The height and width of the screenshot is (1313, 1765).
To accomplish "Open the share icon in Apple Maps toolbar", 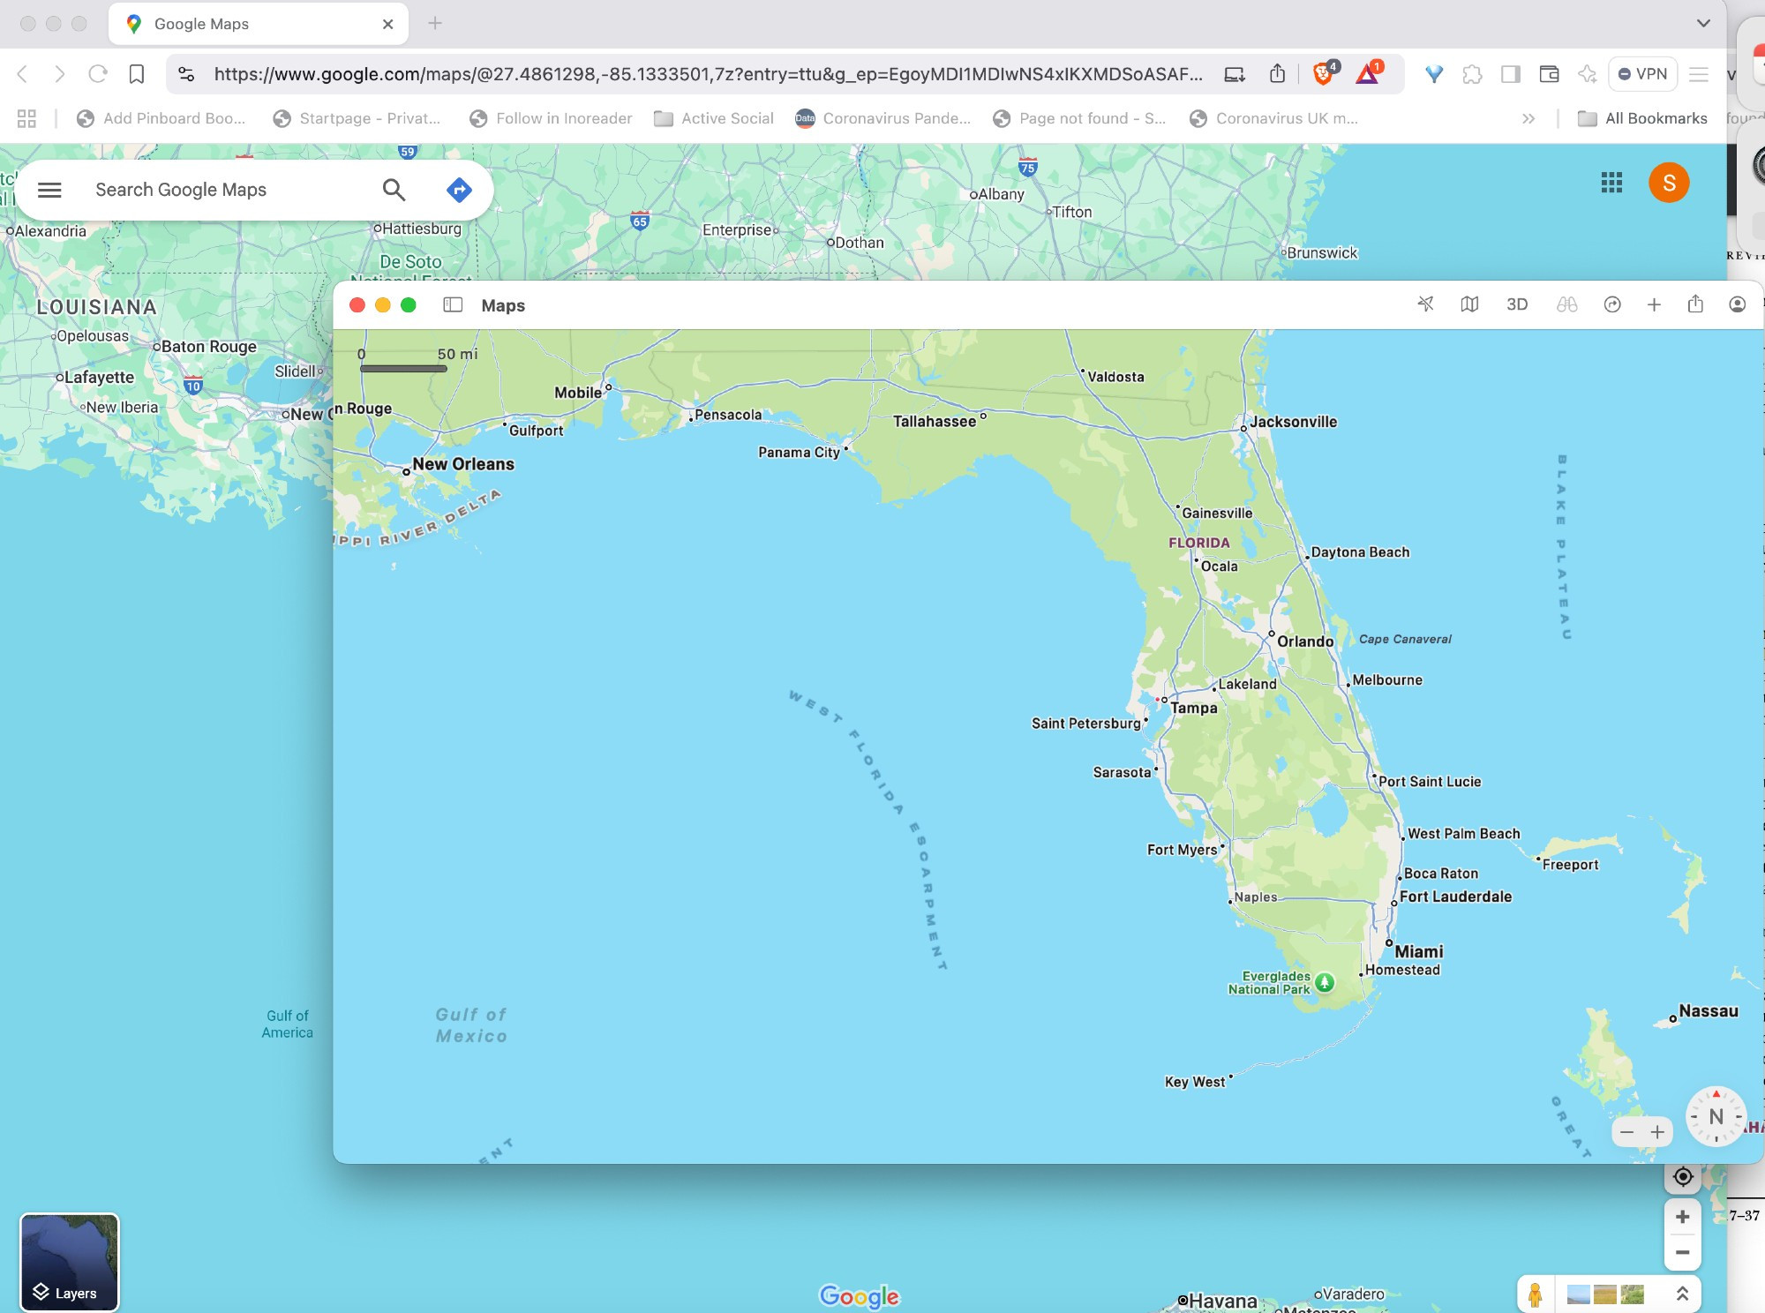I will (x=1695, y=304).
